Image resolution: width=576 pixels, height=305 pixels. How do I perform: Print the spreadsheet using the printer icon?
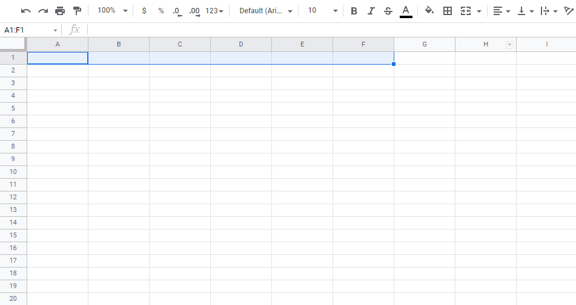click(x=60, y=11)
